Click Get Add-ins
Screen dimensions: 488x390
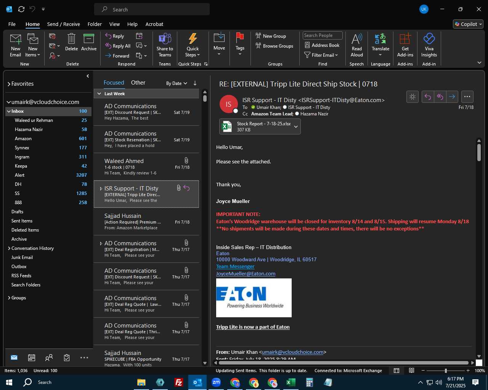(405, 45)
